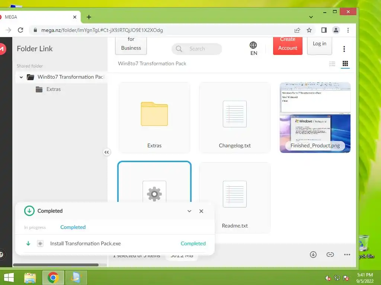Go forward in browser history
Image resolution: width=381 pixels, height=285 pixels.
pos(8,30)
